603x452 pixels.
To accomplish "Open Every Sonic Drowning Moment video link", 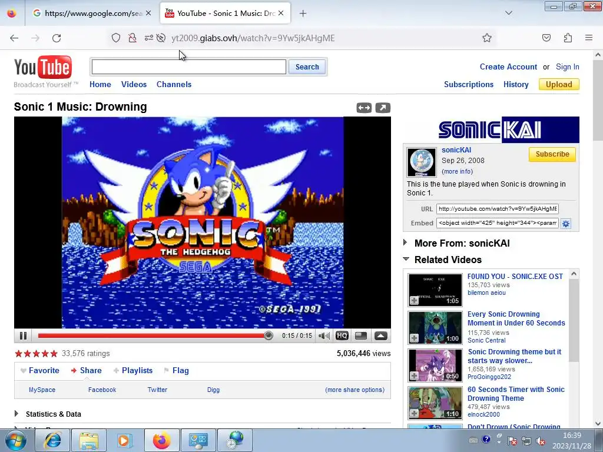I will click(516, 318).
